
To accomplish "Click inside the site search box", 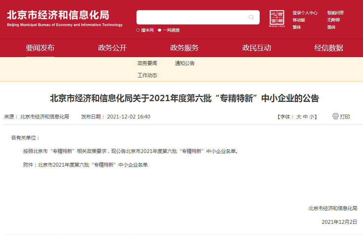I will tap(192, 17).
